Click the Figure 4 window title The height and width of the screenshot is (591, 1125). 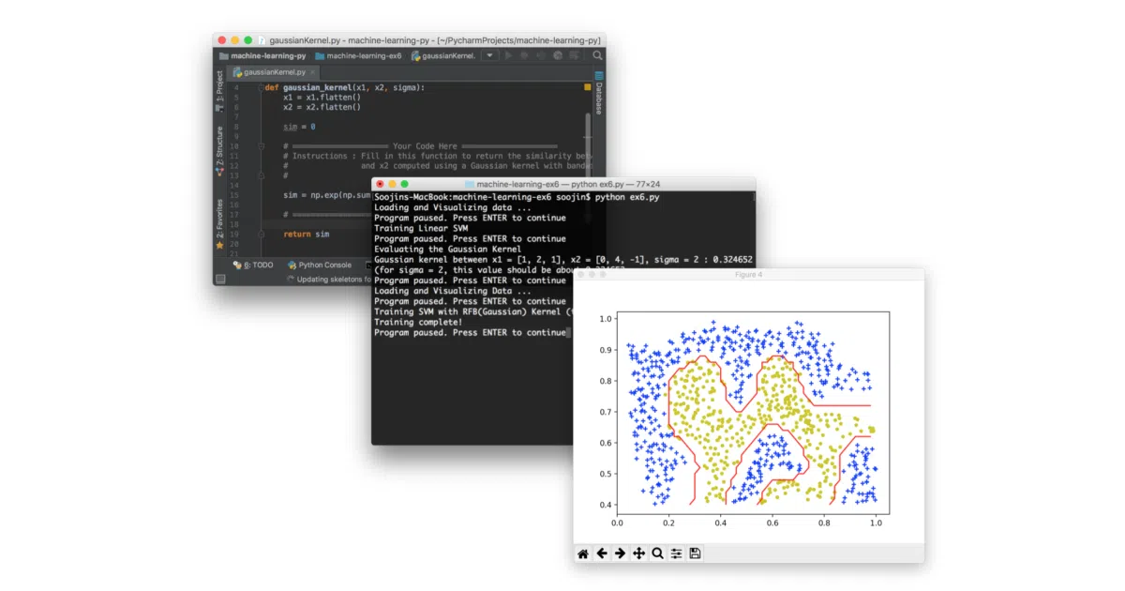pyautogui.click(x=747, y=275)
